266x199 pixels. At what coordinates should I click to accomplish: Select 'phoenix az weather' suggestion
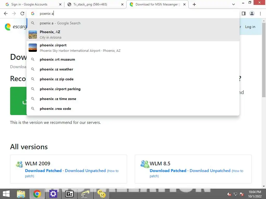pyautogui.click(x=133, y=69)
